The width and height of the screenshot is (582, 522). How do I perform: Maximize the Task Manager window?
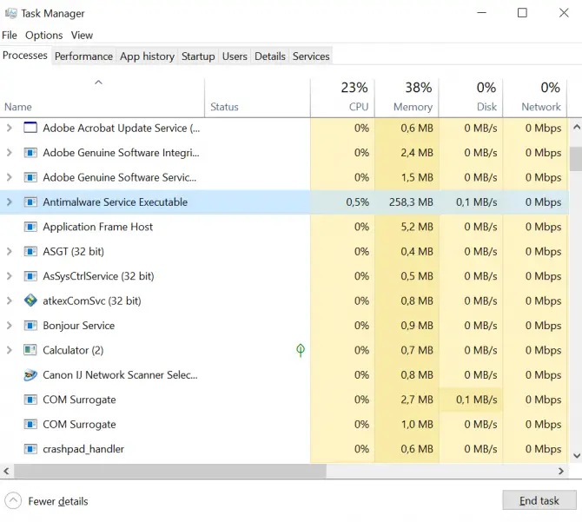coord(522,13)
